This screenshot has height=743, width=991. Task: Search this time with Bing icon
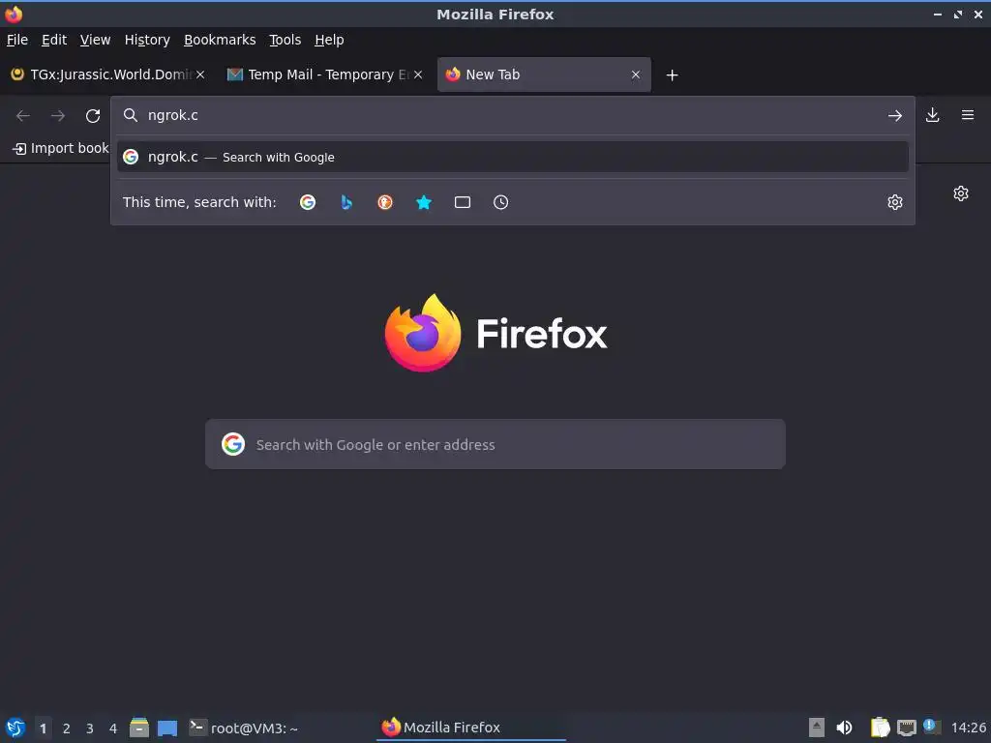pos(346,202)
